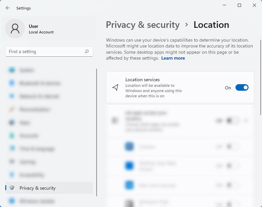Image resolution: width=262 pixels, height=207 pixels.
Task: Open the Learn more link
Action: click(173, 58)
